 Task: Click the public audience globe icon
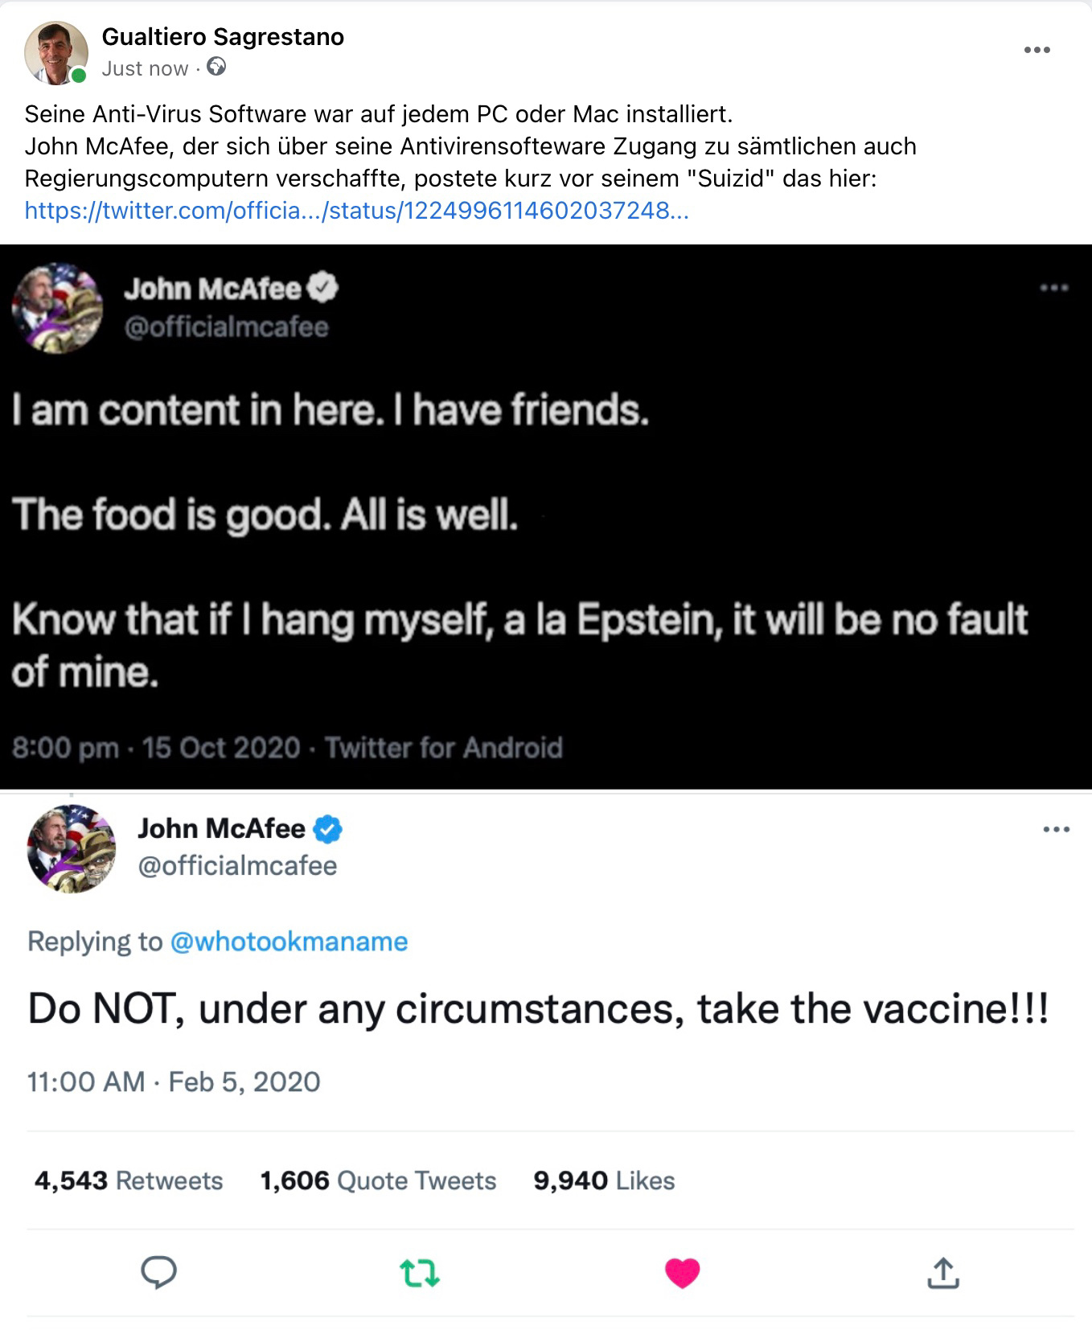[x=216, y=67]
